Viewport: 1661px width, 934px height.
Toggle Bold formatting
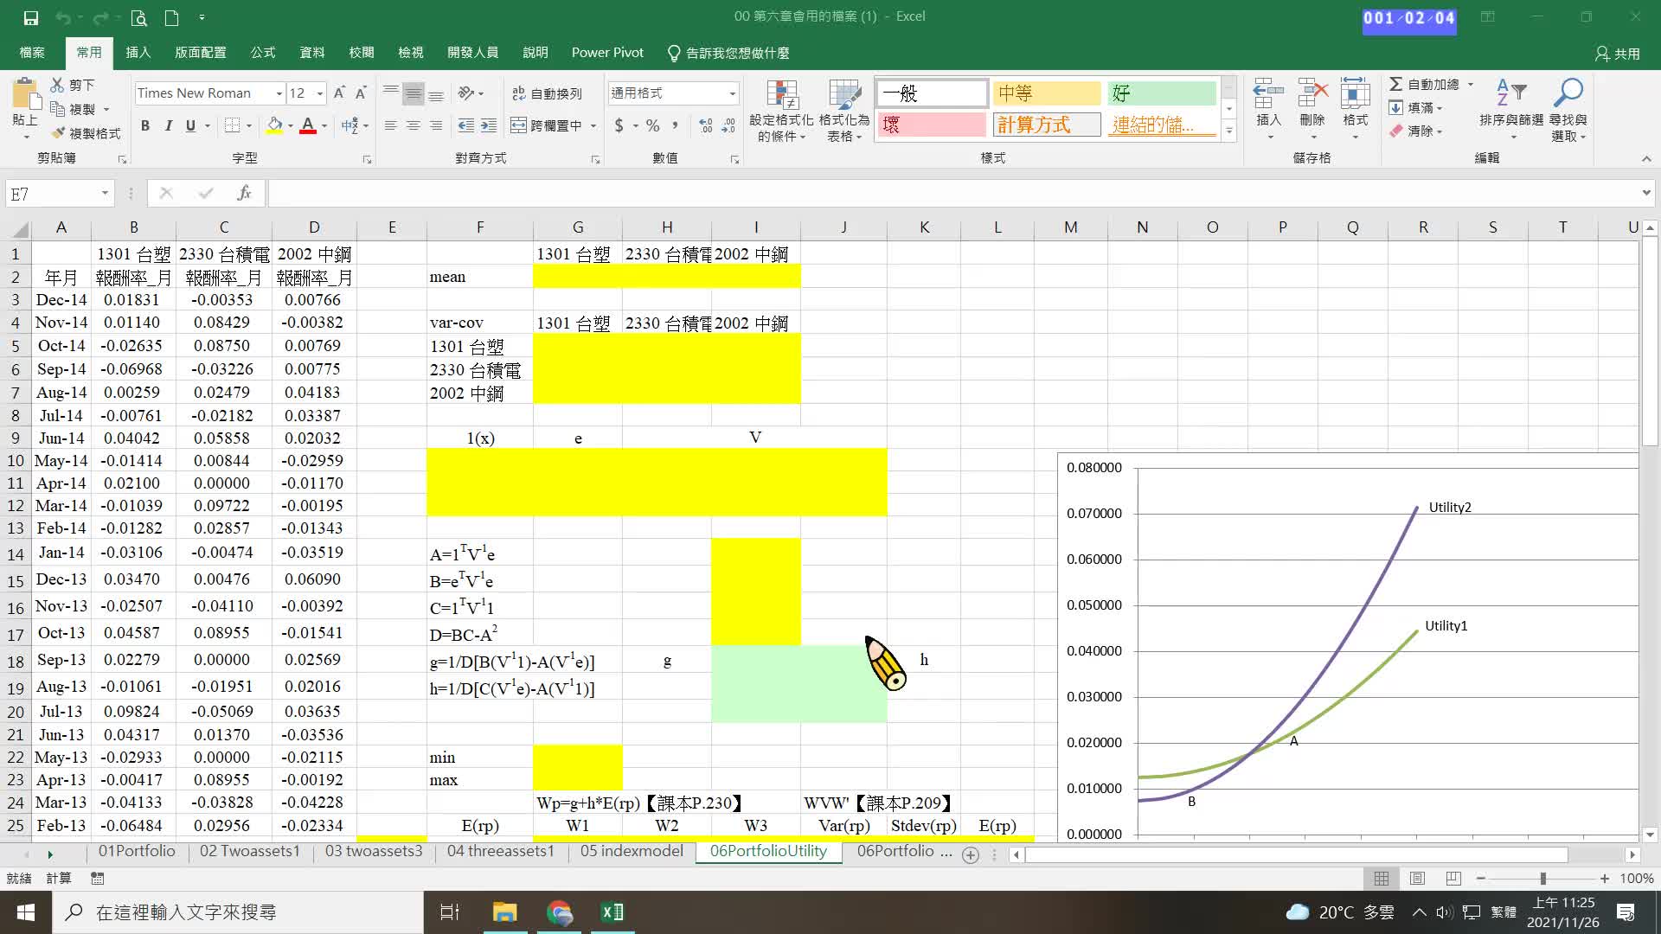(x=145, y=125)
